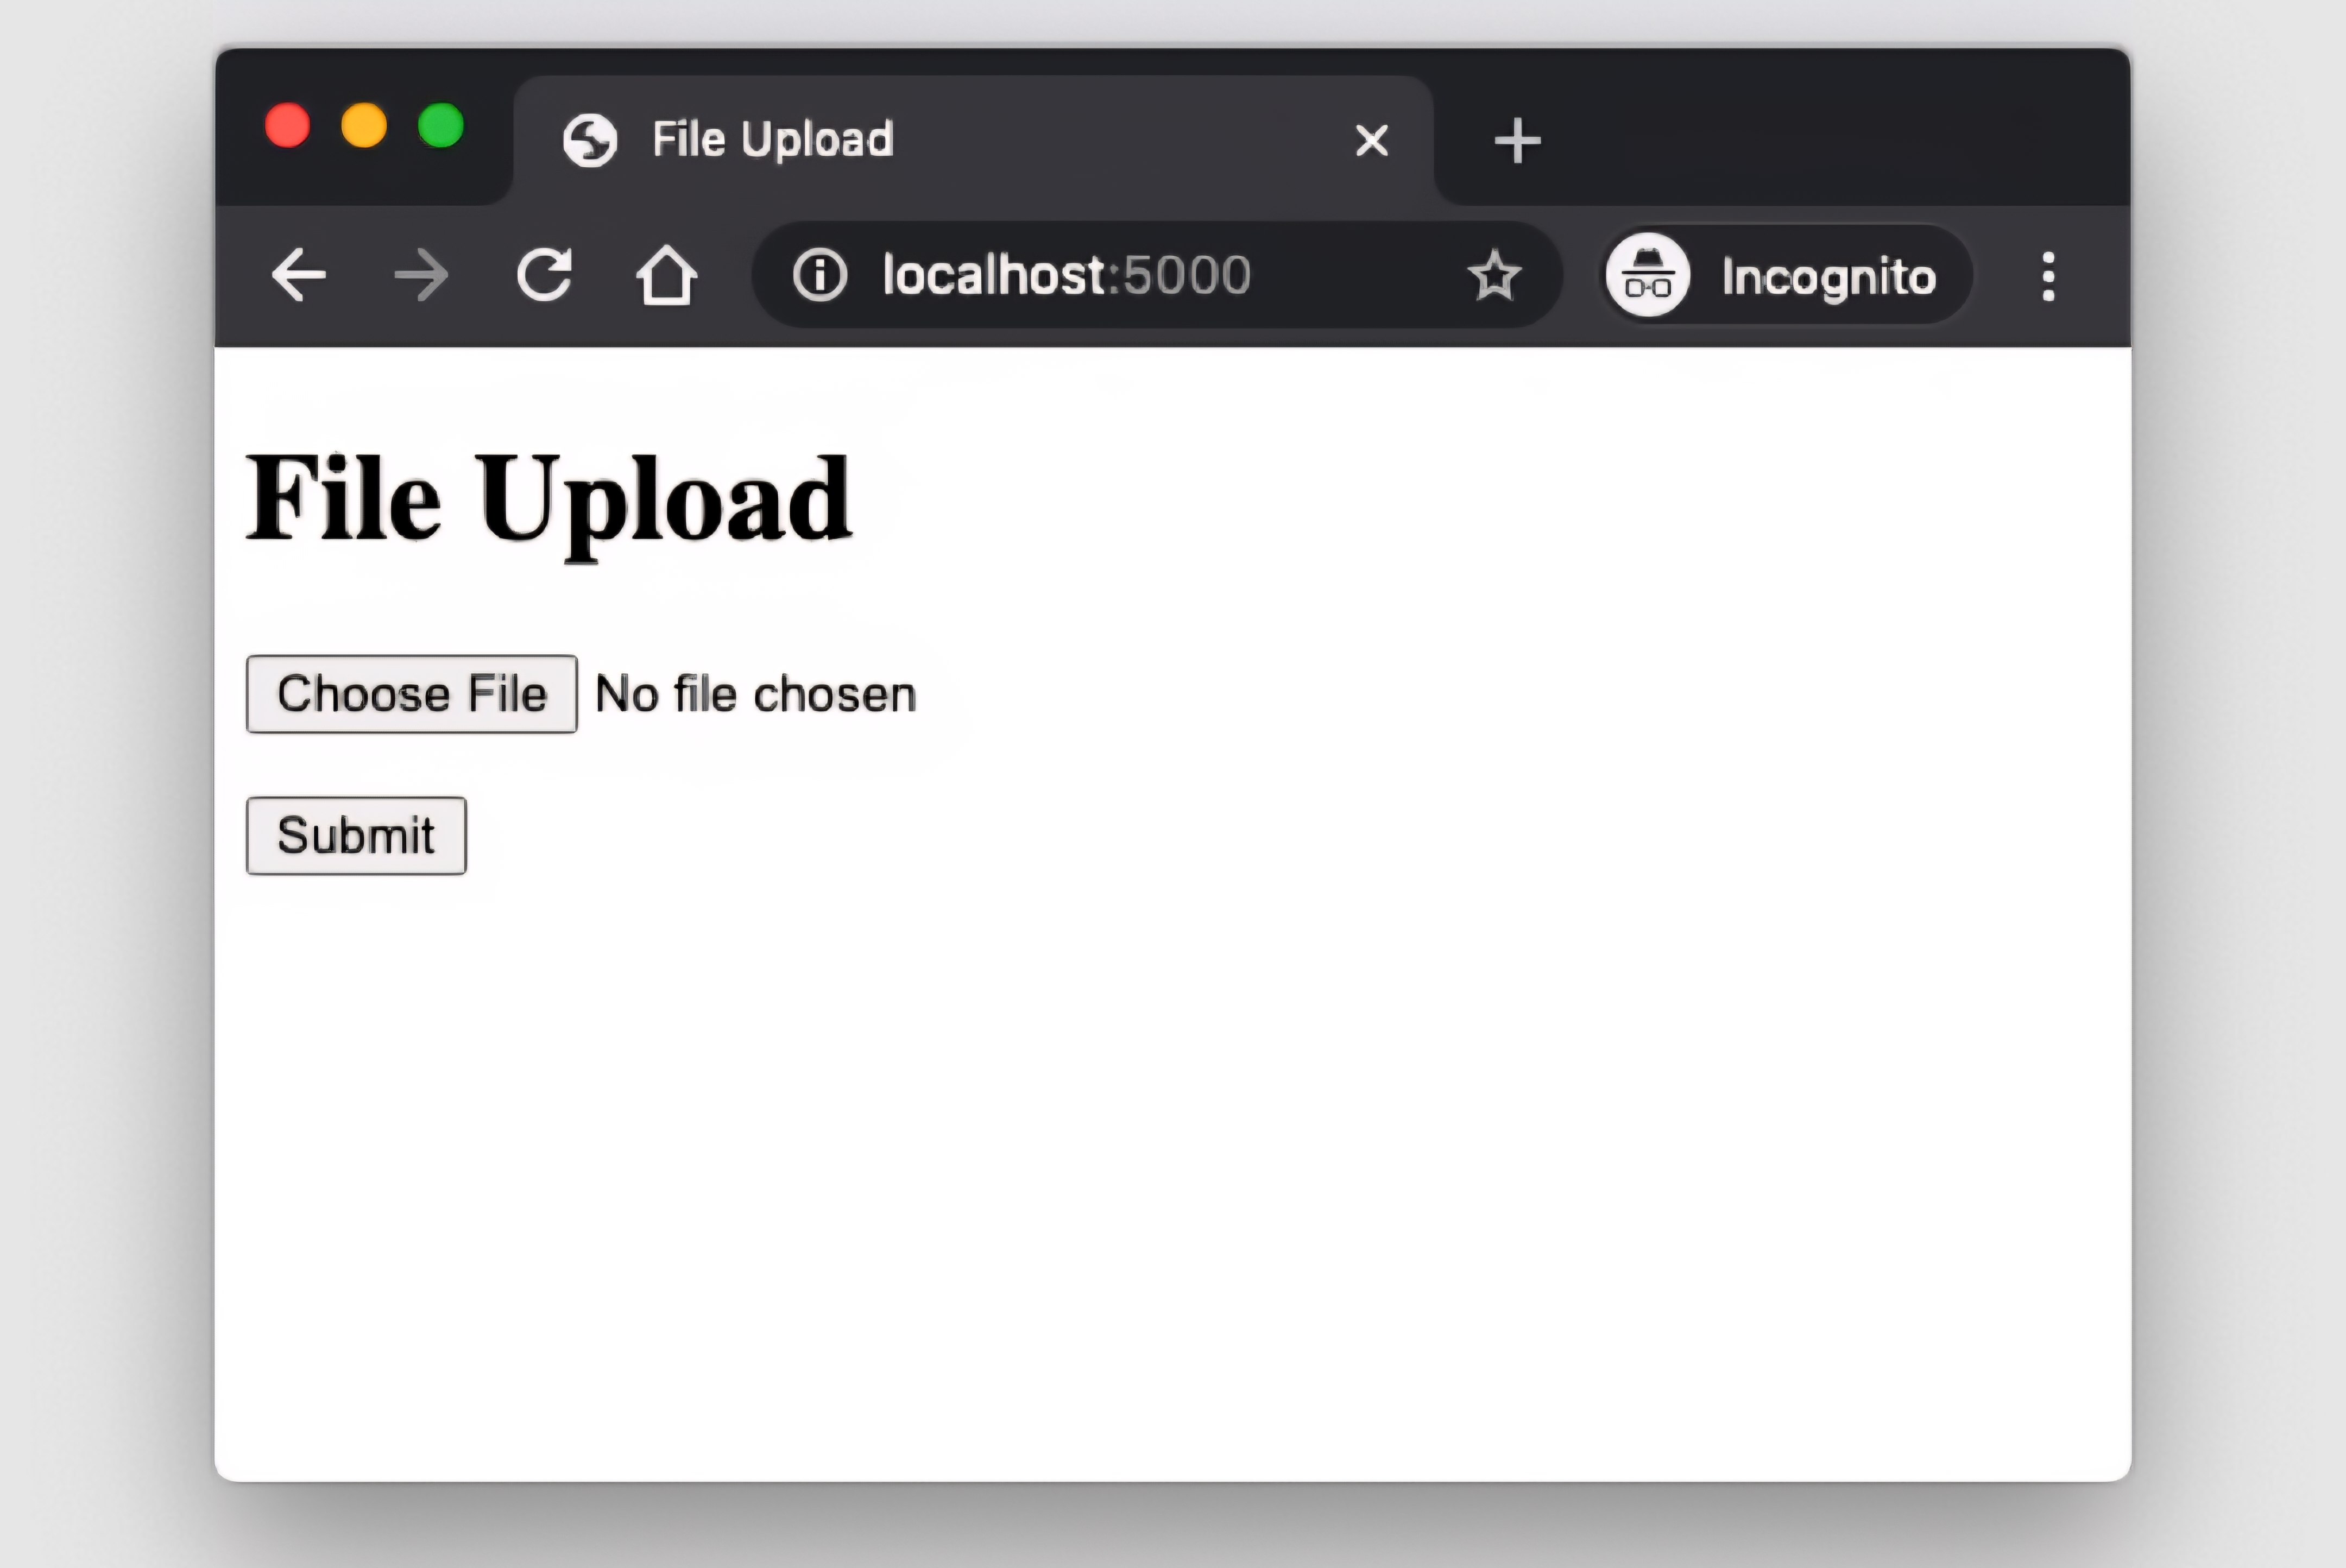This screenshot has height=1568, width=2346.
Task: Click the 'No file chosen' text
Action: tap(755, 694)
